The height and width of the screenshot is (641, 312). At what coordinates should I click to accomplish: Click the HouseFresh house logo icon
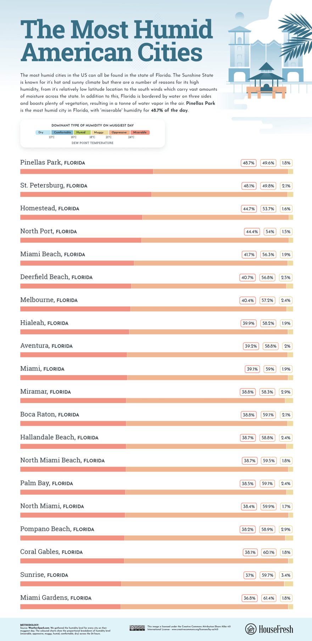[x=251, y=629]
